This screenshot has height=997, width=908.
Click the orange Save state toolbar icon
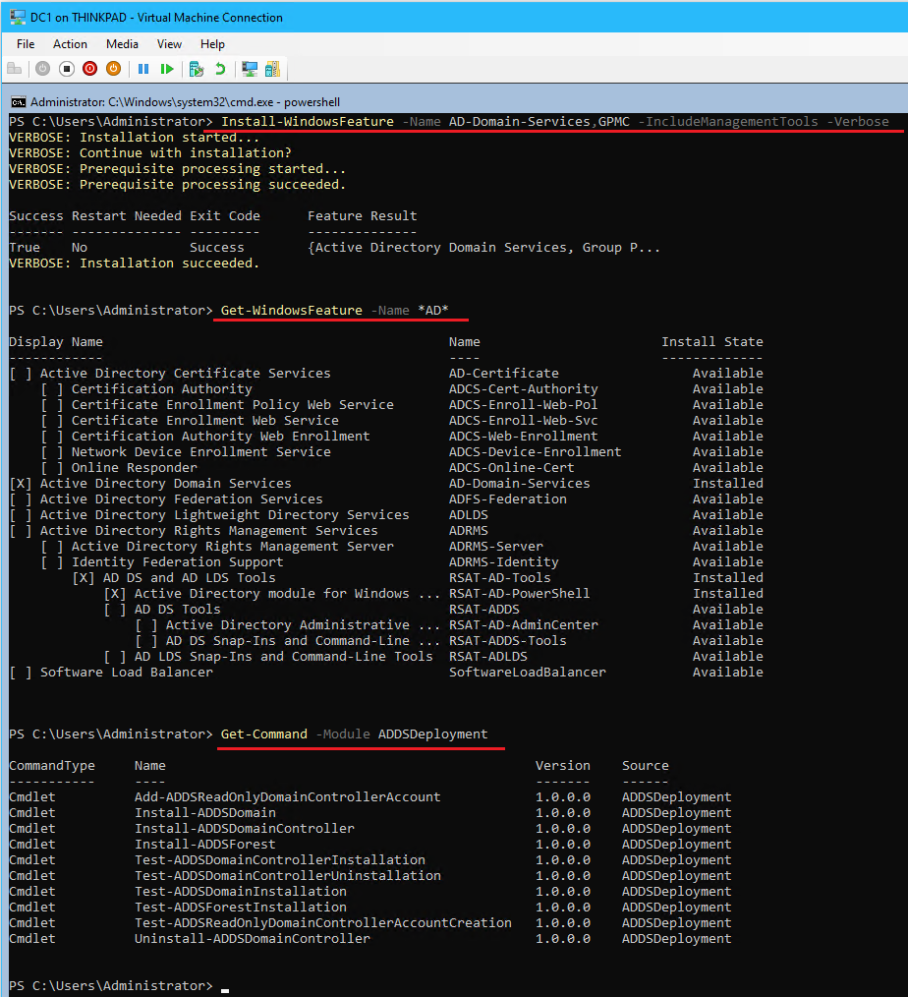113,69
